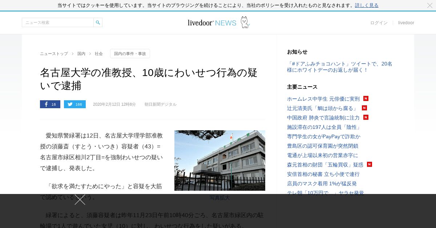Click the red N badge beside 辻元清美氏
Viewport: 436px width, 228px height.
click(364, 108)
